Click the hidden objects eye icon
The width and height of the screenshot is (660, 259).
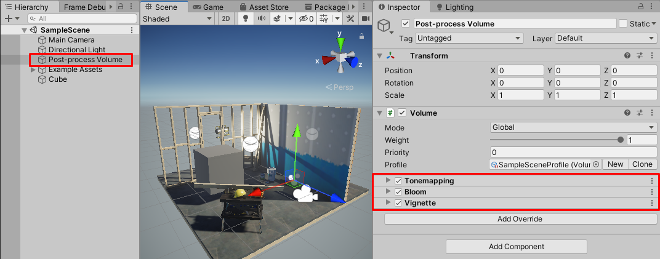pos(304,18)
